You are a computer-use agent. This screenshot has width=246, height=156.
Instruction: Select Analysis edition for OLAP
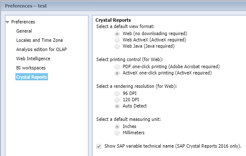[41, 49]
